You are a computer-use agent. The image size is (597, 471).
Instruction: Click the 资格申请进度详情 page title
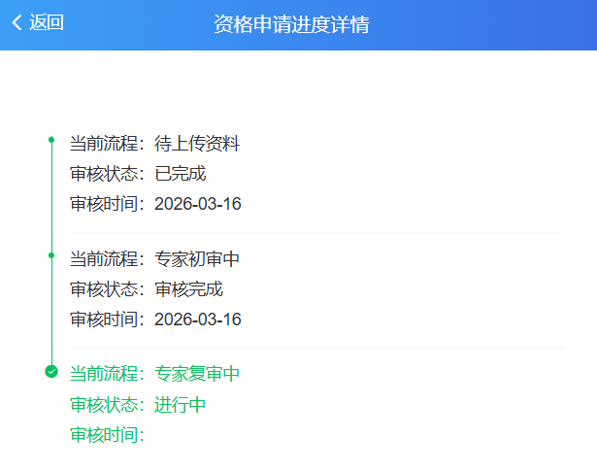291,24
